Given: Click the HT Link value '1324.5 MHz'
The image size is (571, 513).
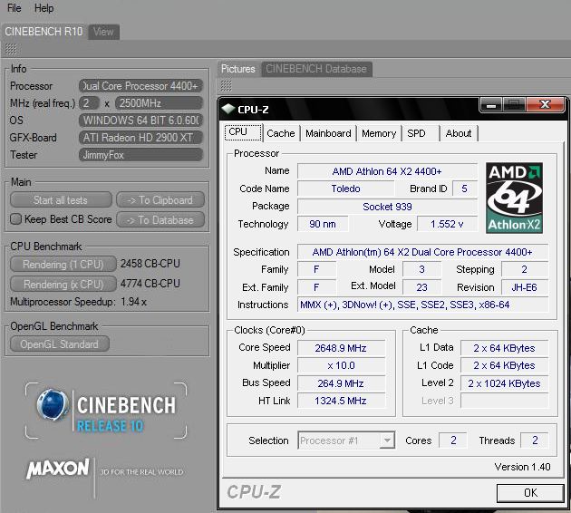Looking at the screenshot, I should pyautogui.click(x=341, y=401).
